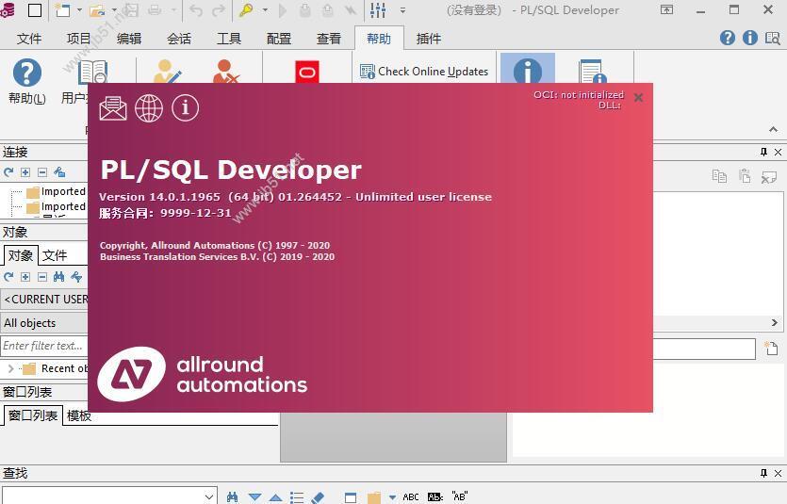Open the 工具 menu tab
The height and width of the screenshot is (504, 787).
[x=229, y=39]
